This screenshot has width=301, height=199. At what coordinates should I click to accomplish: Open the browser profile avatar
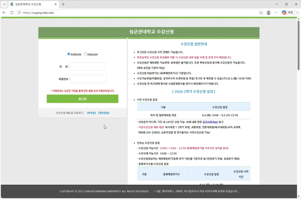point(269,13)
